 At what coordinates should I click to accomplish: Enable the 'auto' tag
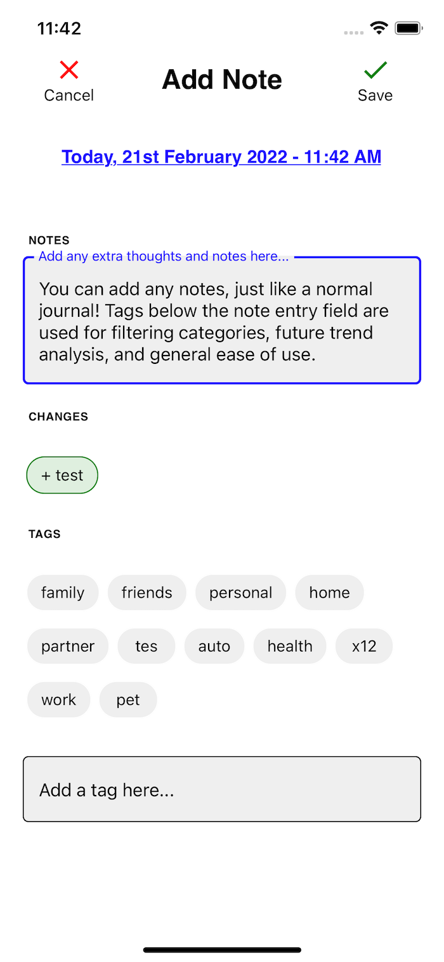coord(214,646)
